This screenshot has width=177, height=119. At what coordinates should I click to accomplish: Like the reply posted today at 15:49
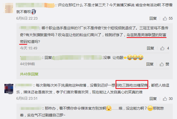(x=162, y=48)
